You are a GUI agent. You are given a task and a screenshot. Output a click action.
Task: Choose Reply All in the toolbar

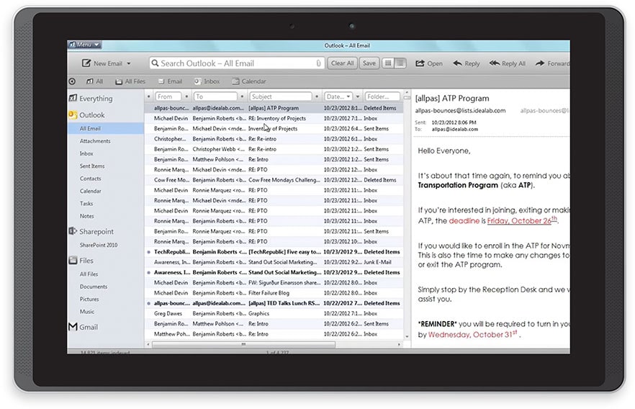click(508, 63)
